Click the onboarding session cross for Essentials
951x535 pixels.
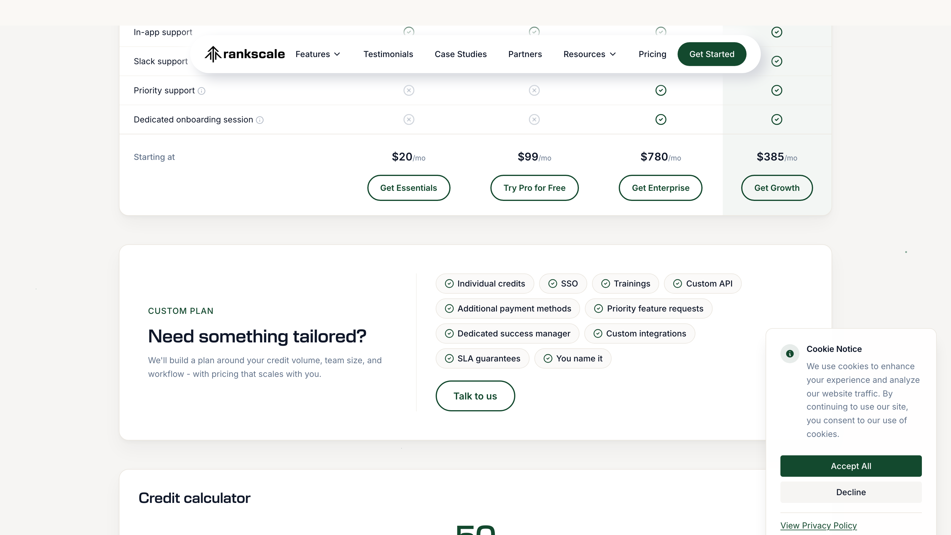click(x=409, y=119)
